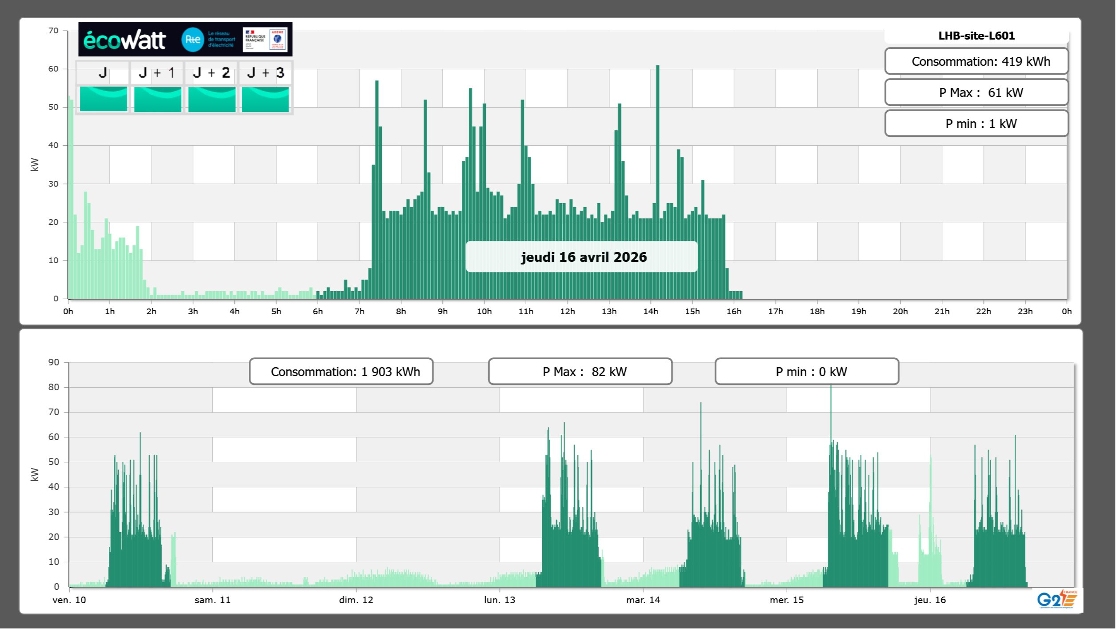Click the Rte round logo
Screen dimensions: 1116x629
click(192, 40)
